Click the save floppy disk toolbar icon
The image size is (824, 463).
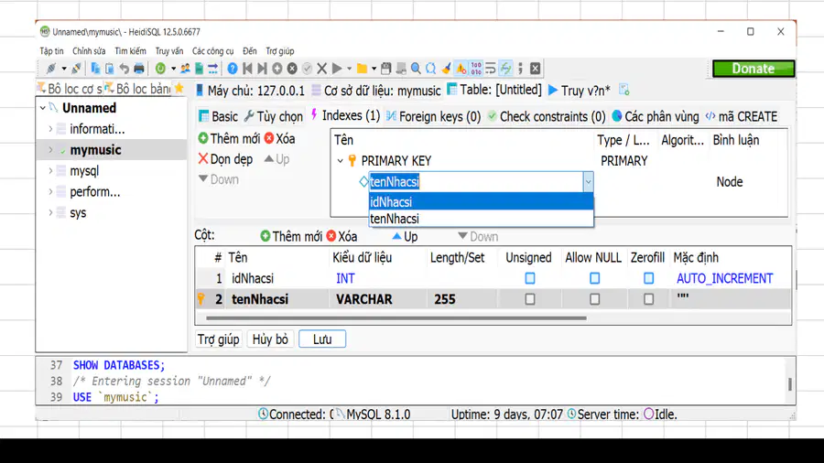coord(386,69)
